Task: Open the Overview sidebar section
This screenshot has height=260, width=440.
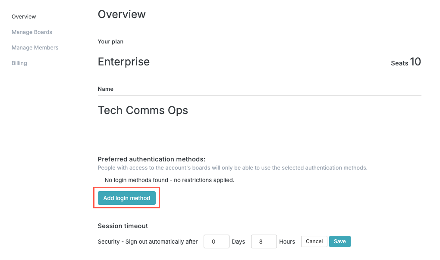Action: [x=24, y=17]
